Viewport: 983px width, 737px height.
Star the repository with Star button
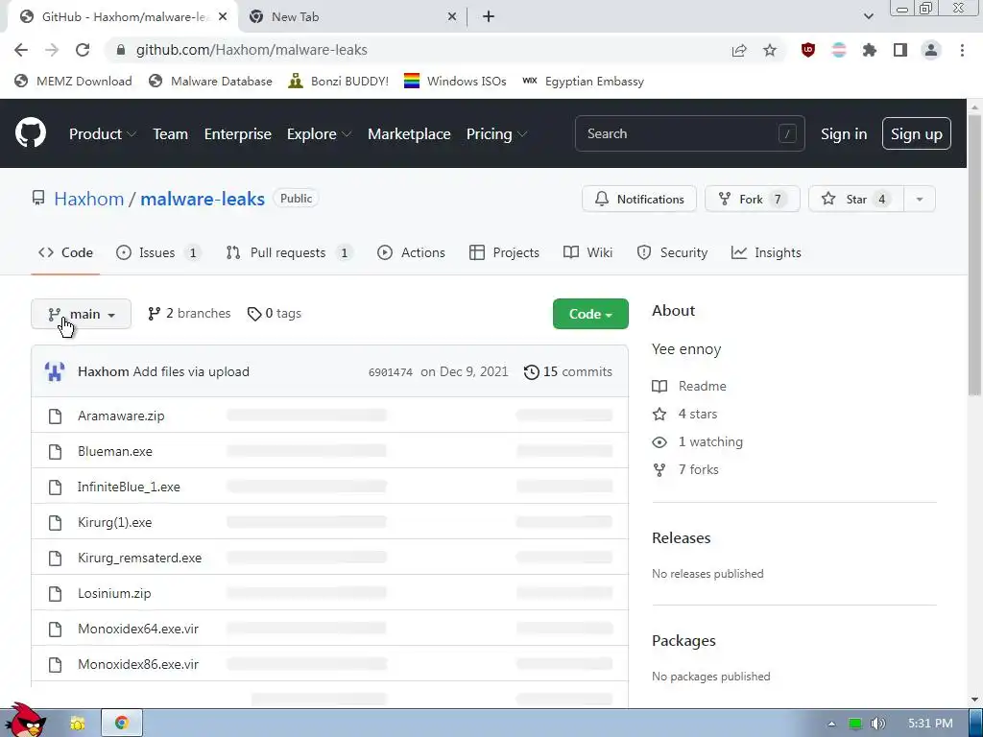point(855,200)
